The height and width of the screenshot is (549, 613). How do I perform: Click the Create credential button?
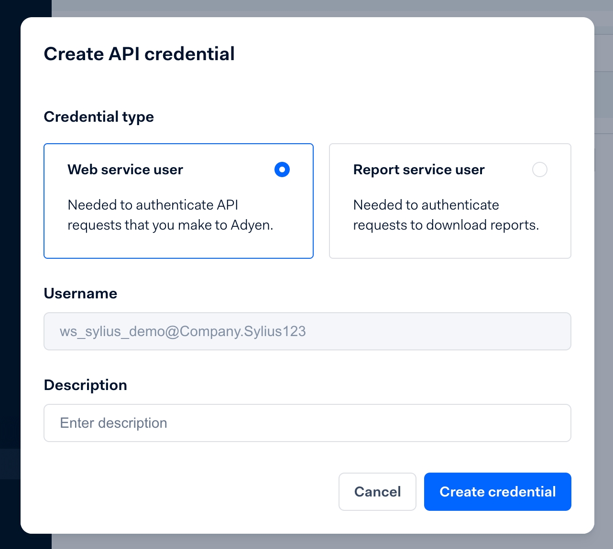[x=497, y=492]
